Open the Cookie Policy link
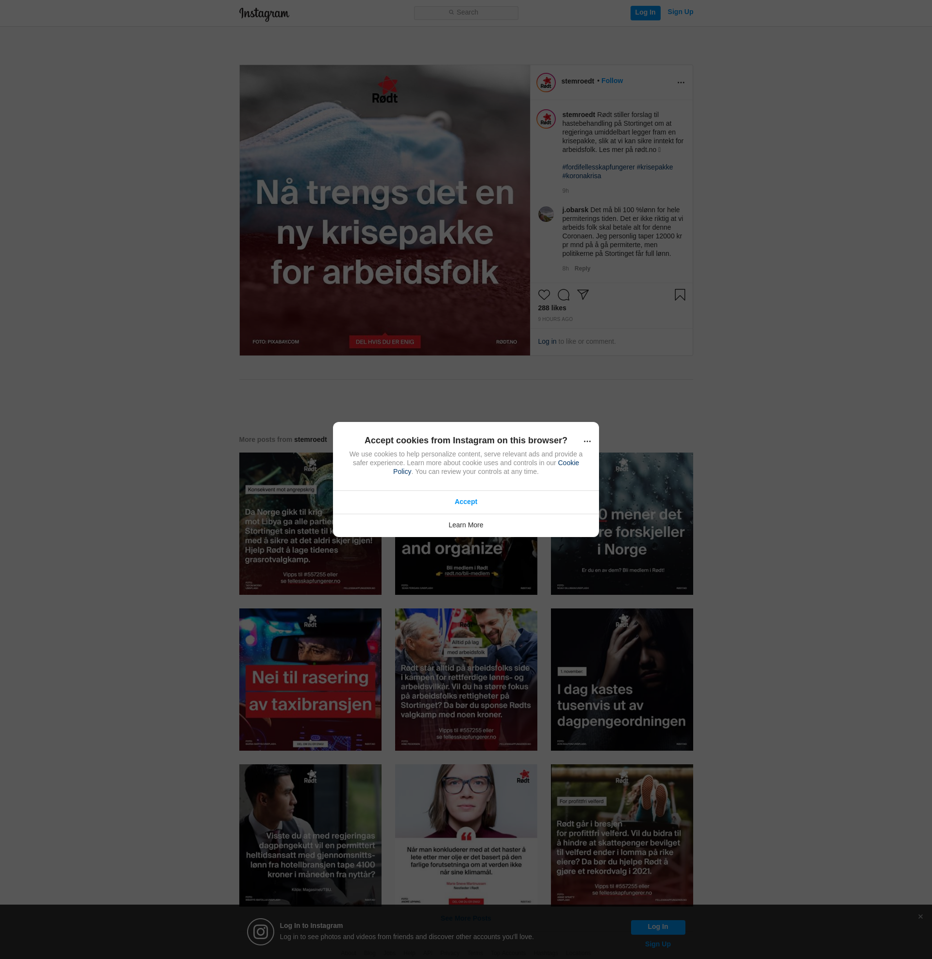The height and width of the screenshot is (959, 932). pos(568,463)
